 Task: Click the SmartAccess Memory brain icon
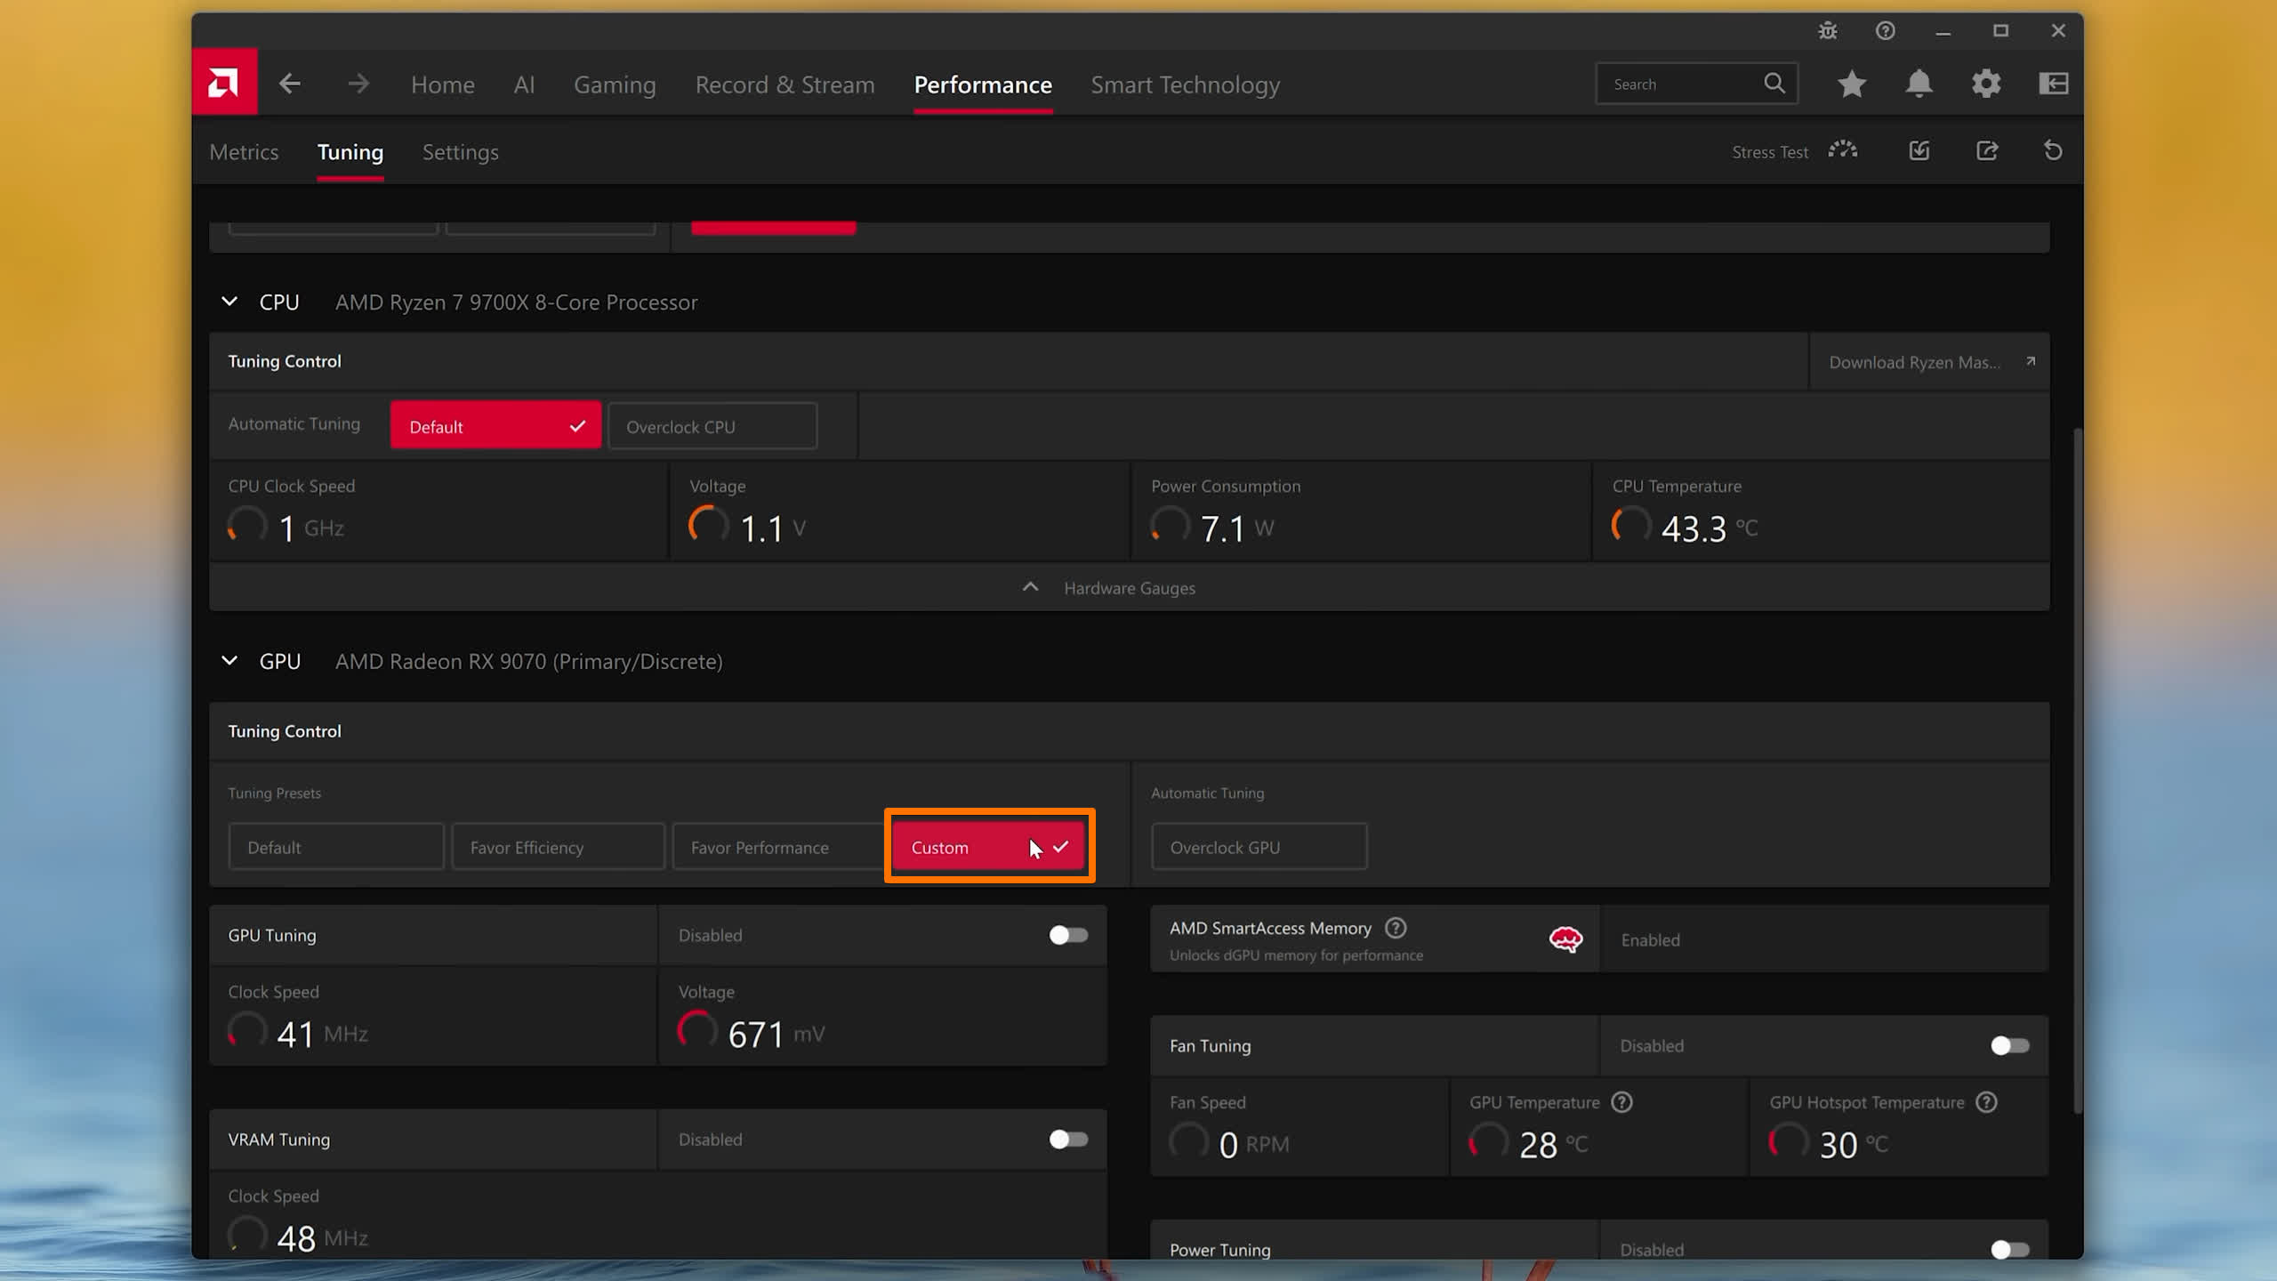point(1565,939)
